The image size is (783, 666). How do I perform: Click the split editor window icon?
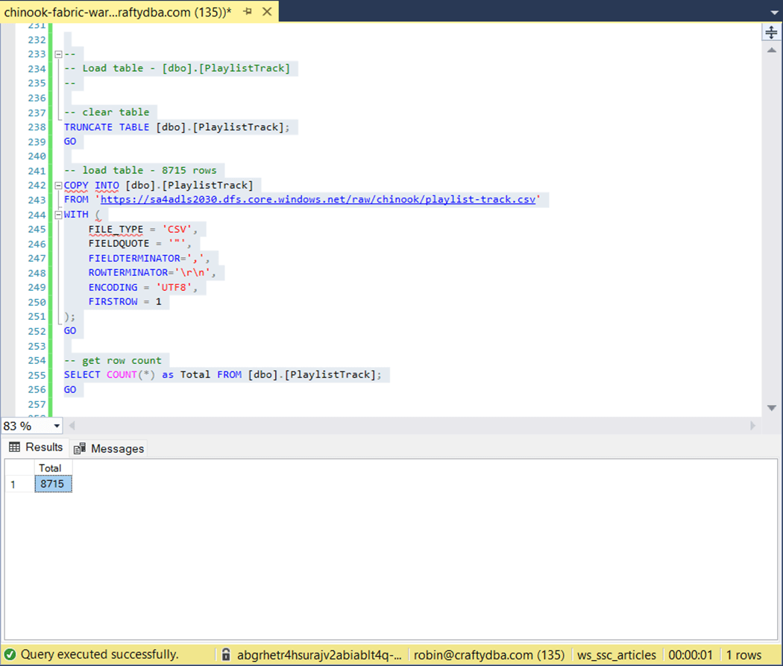[x=771, y=33]
